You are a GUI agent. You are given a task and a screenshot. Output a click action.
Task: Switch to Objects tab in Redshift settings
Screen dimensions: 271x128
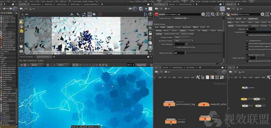click(195, 27)
